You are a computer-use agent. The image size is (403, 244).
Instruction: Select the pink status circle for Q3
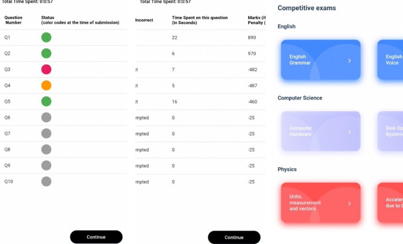pos(46,69)
